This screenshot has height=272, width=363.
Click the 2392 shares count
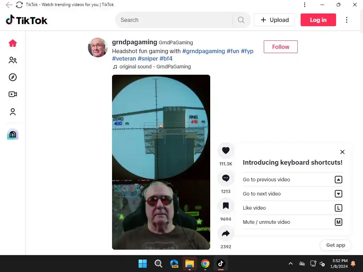click(226, 246)
